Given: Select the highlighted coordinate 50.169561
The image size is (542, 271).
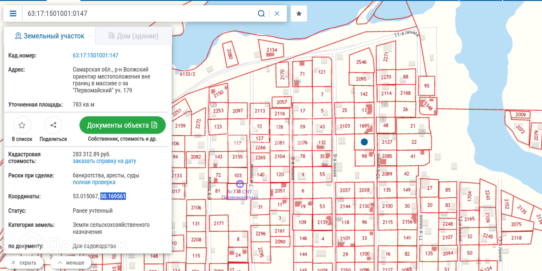Looking at the screenshot, I should coord(113,196).
